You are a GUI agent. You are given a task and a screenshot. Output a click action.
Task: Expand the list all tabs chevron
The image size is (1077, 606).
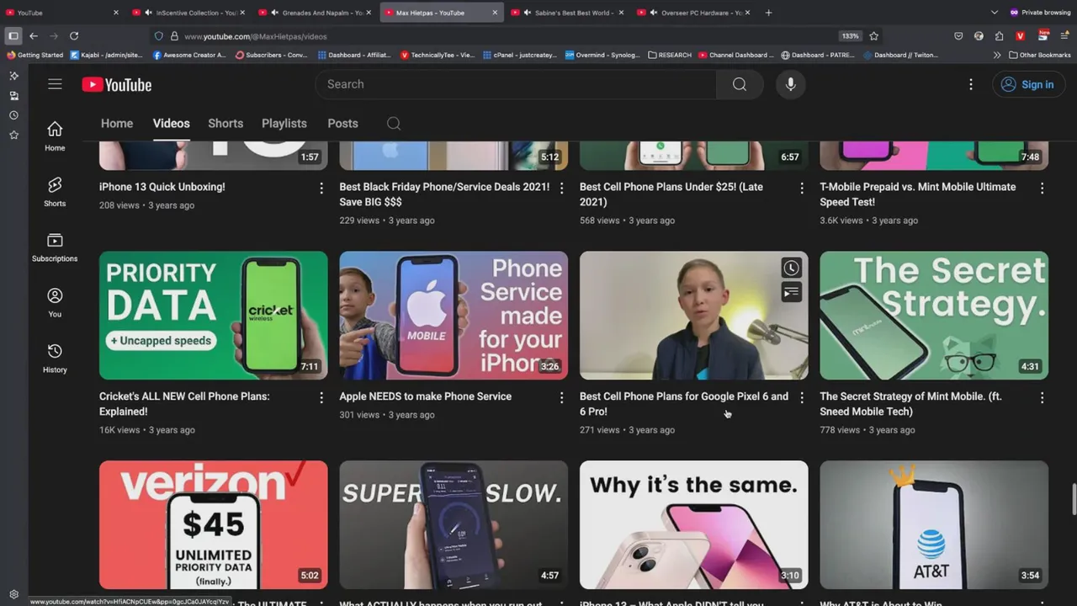click(x=995, y=13)
